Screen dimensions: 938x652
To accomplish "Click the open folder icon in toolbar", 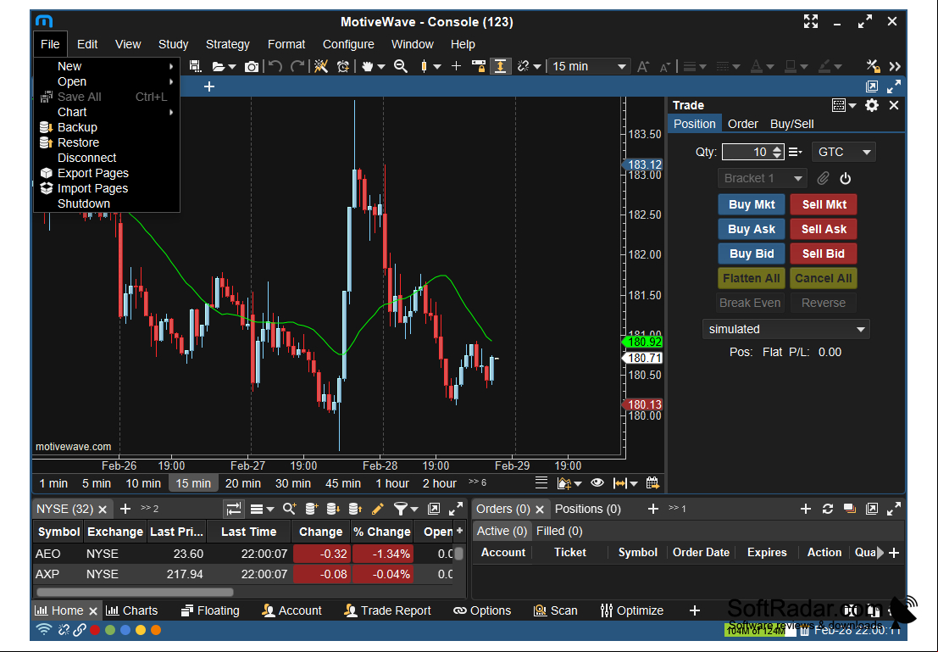I will (219, 66).
